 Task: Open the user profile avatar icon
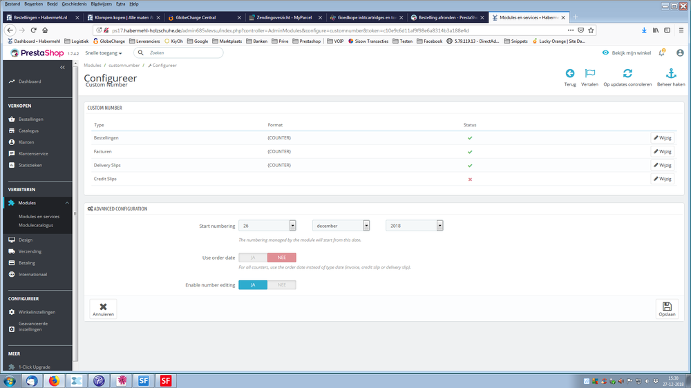click(x=680, y=53)
